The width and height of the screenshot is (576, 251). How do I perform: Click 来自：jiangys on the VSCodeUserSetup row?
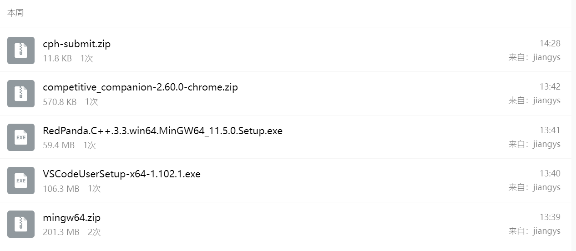click(x=534, y=187)
